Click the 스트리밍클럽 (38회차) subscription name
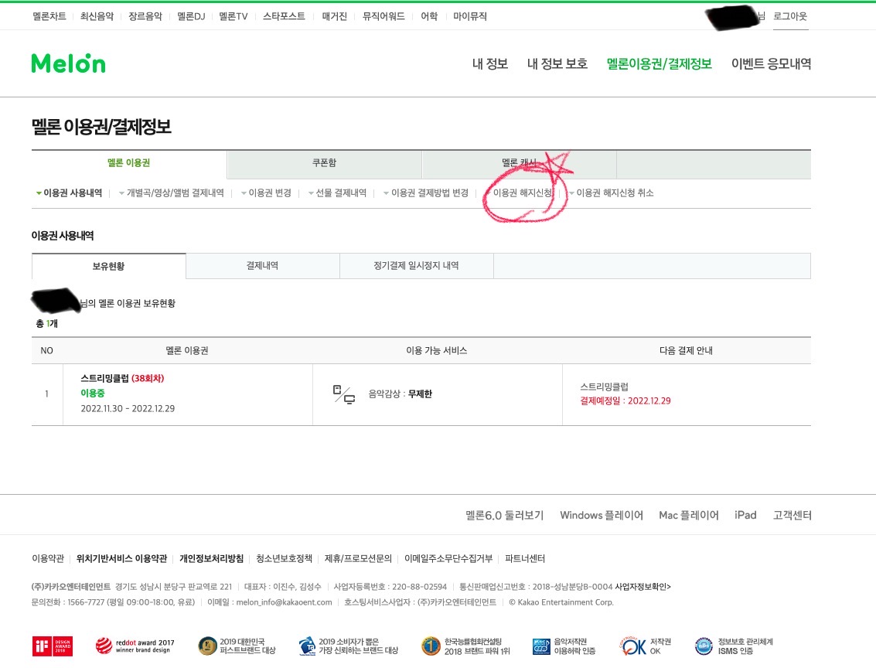 tap(122, 378)
